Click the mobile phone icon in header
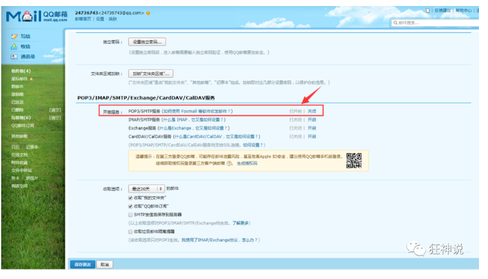 click(x=428, y=11)
